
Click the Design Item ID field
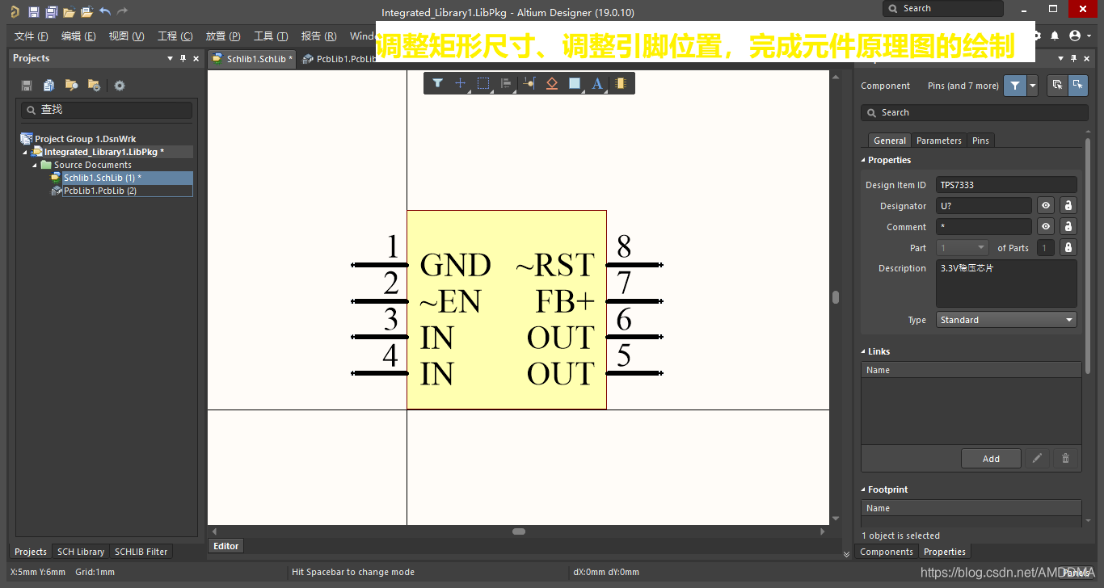coord(1006,185)
